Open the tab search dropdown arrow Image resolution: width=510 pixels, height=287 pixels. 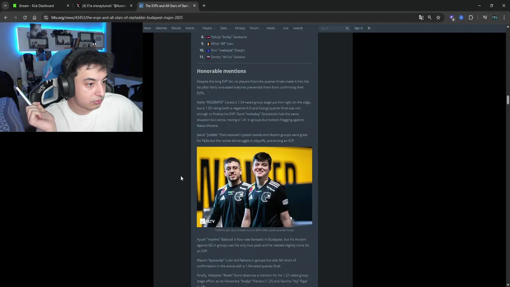[5, 6]
